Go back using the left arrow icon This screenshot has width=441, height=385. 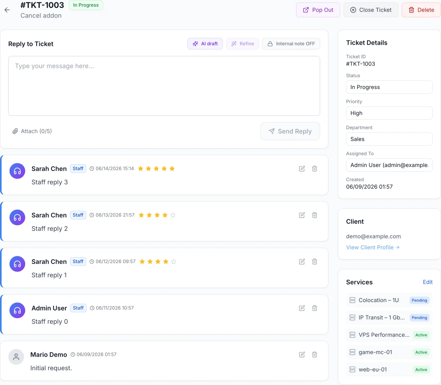tap(7, 10)
